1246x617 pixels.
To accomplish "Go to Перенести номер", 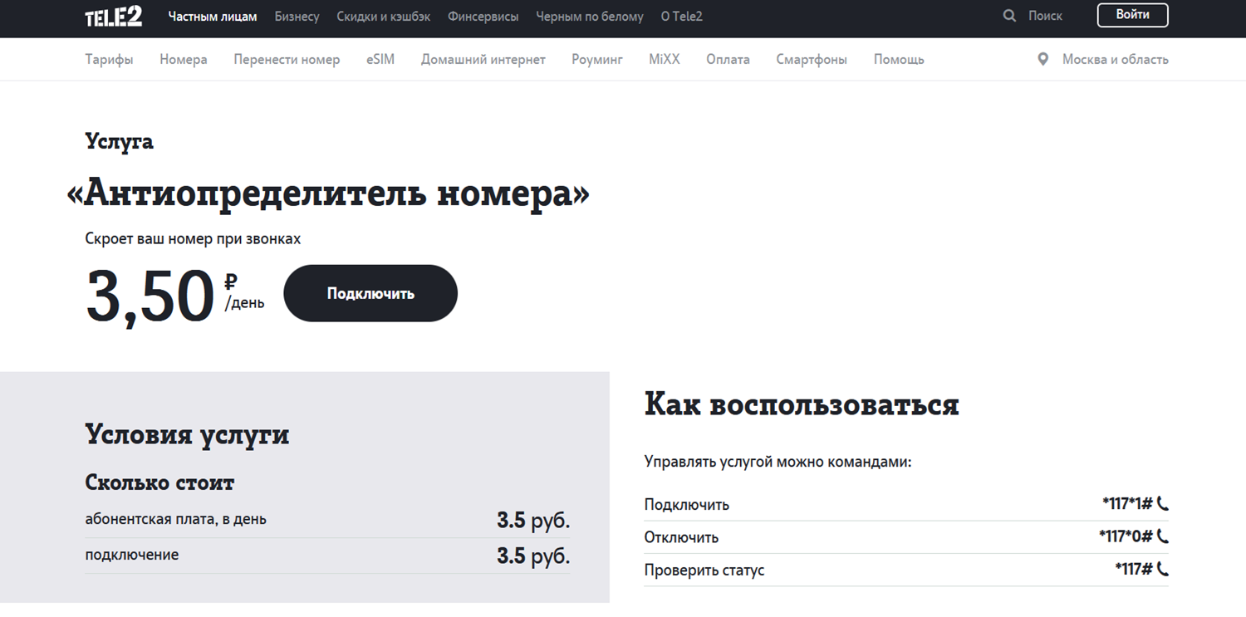I will point(287,60).
